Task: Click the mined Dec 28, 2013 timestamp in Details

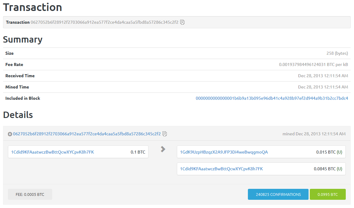Action: tap(314, 134)
